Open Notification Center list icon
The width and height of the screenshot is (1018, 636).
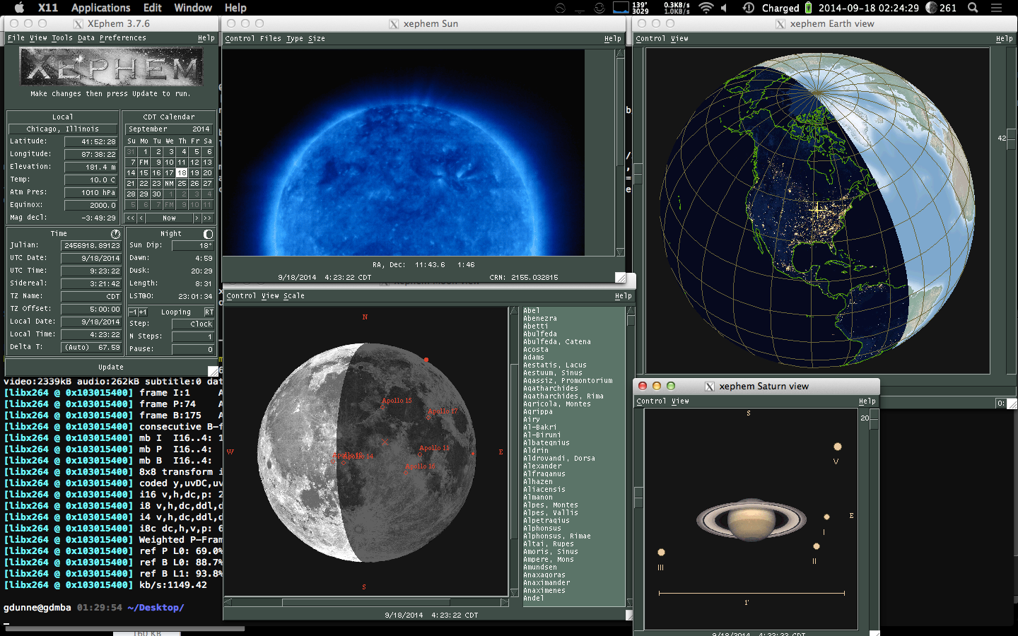996,8
